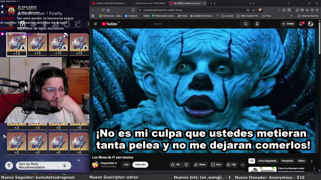Close the Los libros de IT tab
Screen dimensions: 321x180
coord(204,3)
